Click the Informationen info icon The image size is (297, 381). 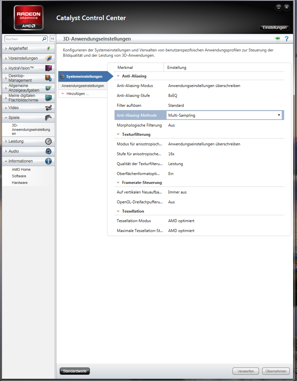click(x=48, y=161)
